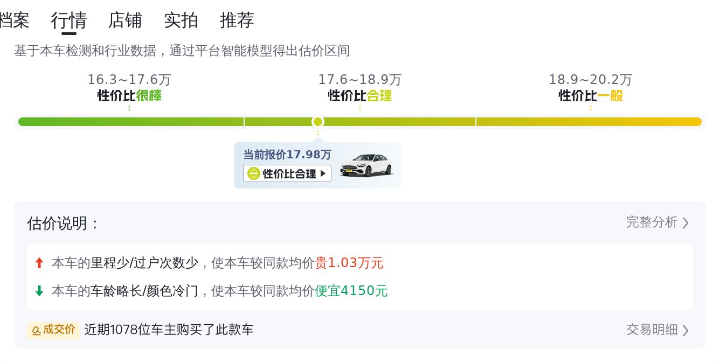
Task: Click the 性价比很棒 label
Action: click(129, 96)
